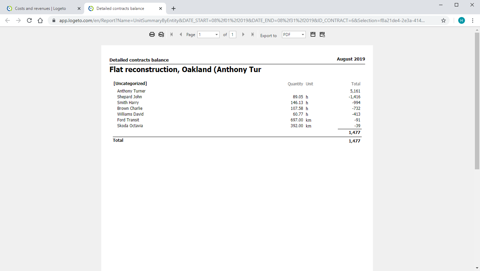
Task: Click the Quantity column header
Action: pyautogui.click(x=295, y=84)
